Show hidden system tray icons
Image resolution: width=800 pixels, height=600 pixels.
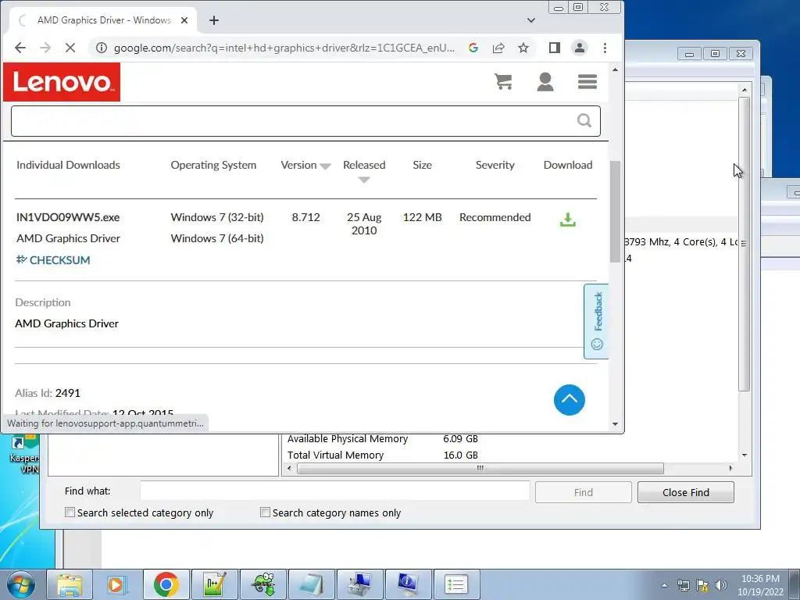tap(664, 585)
